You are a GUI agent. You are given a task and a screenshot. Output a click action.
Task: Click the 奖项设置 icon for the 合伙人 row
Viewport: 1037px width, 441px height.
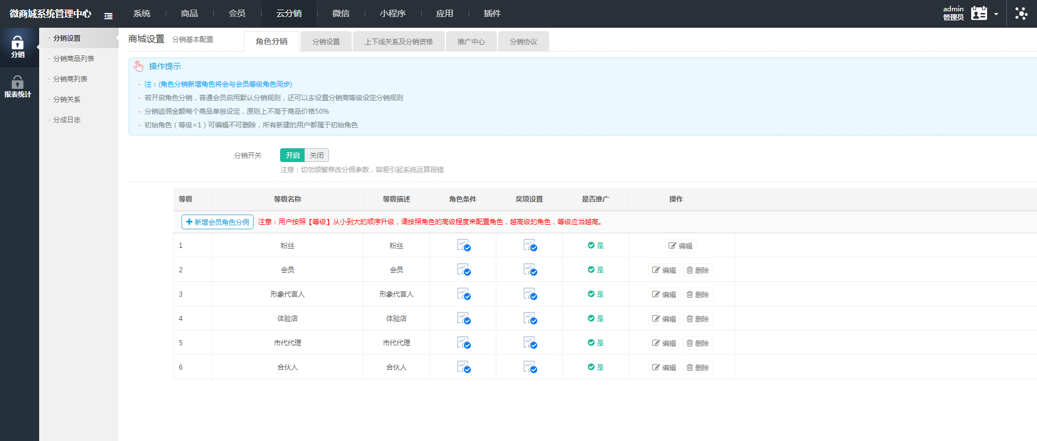(530, 367)
